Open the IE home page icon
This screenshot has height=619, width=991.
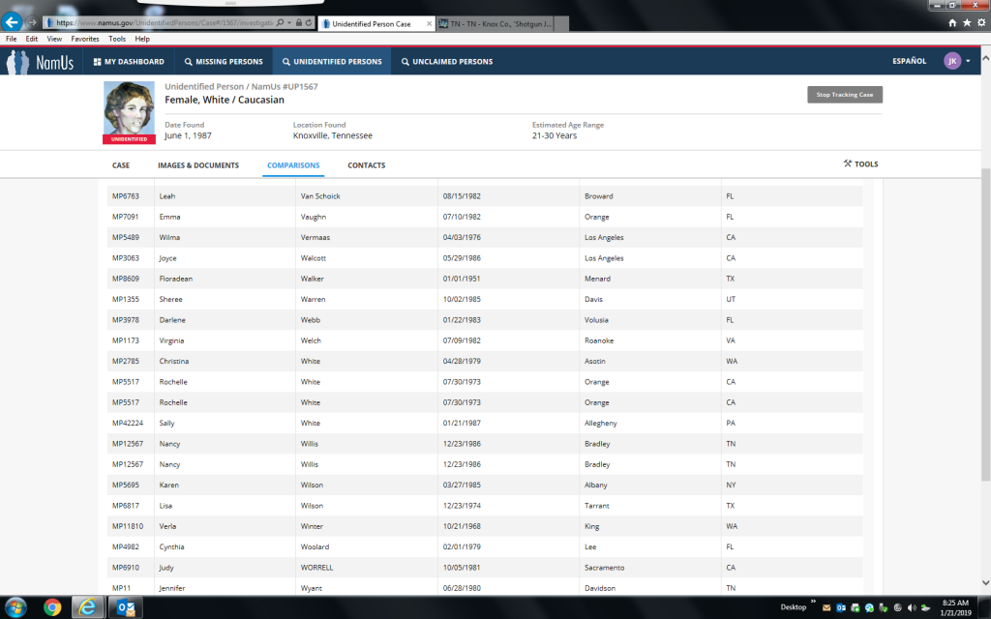tap(952, 22)
